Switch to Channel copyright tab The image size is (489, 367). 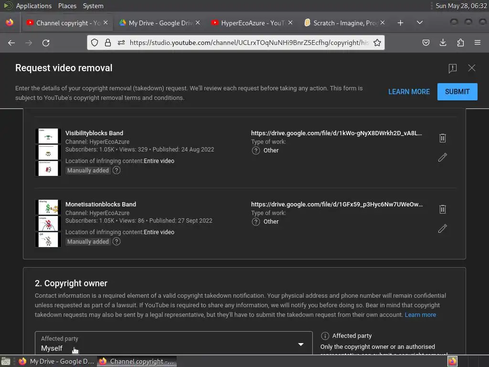[x=67, y=23]
